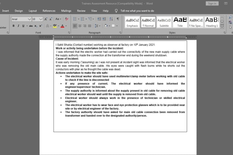
Task: Apply multilevel list icon
Action: click(x=90, y=19)
